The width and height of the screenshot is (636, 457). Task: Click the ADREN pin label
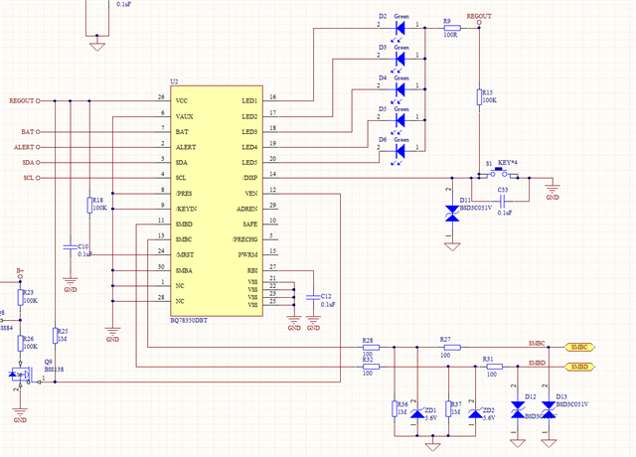tap(247, 209)
